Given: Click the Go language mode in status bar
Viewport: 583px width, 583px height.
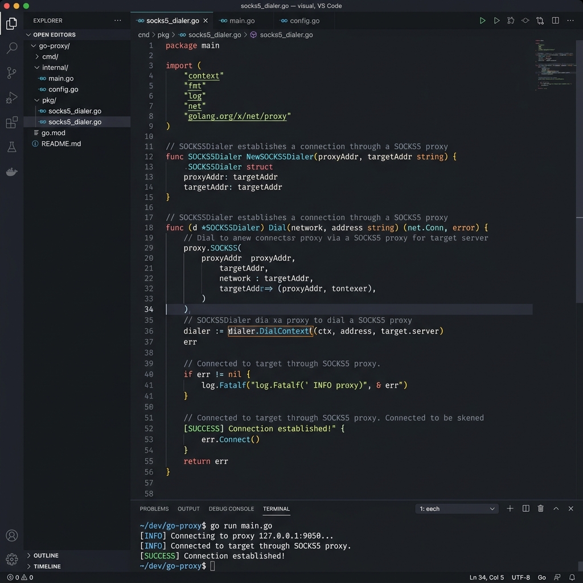Looking at the screenshot, I should [542, 577].
